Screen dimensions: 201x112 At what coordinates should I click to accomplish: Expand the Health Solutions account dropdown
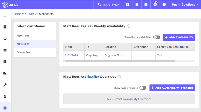pos(185,5)
